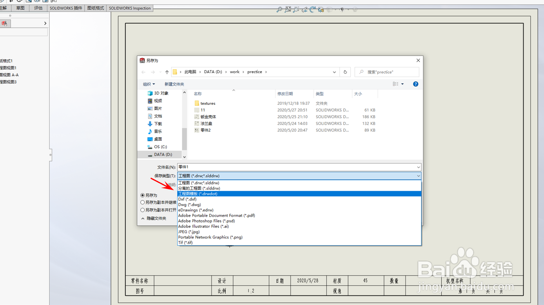Screen dimensions: 544x305
Task: Open the SOLIDWORKS Inspection tab
Action: [129, 8]
